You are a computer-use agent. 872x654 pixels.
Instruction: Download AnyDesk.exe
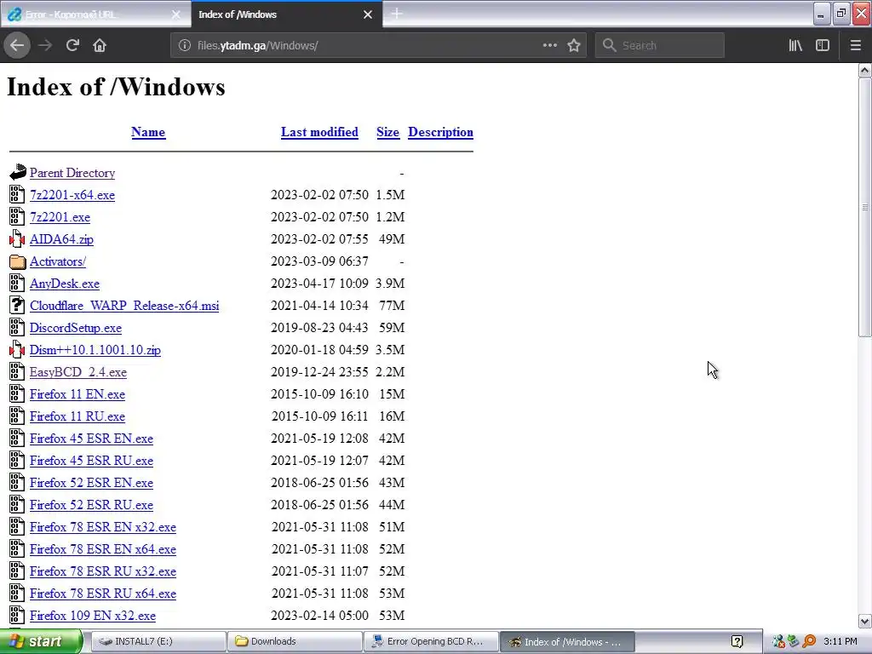click(x=65, y=284)
